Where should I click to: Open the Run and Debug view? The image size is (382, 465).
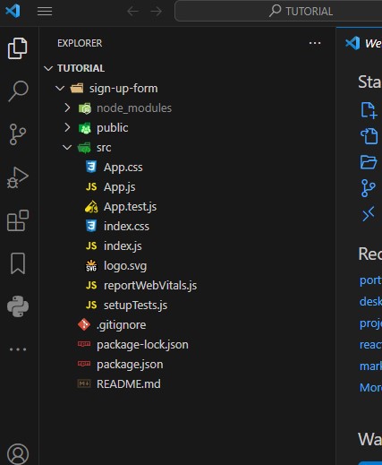[18, 177]
